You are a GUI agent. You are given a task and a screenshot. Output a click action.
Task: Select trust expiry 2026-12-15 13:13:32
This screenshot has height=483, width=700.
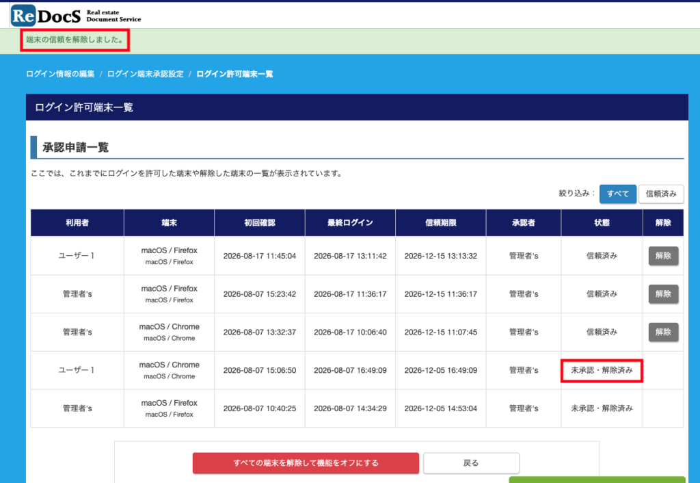441,256
